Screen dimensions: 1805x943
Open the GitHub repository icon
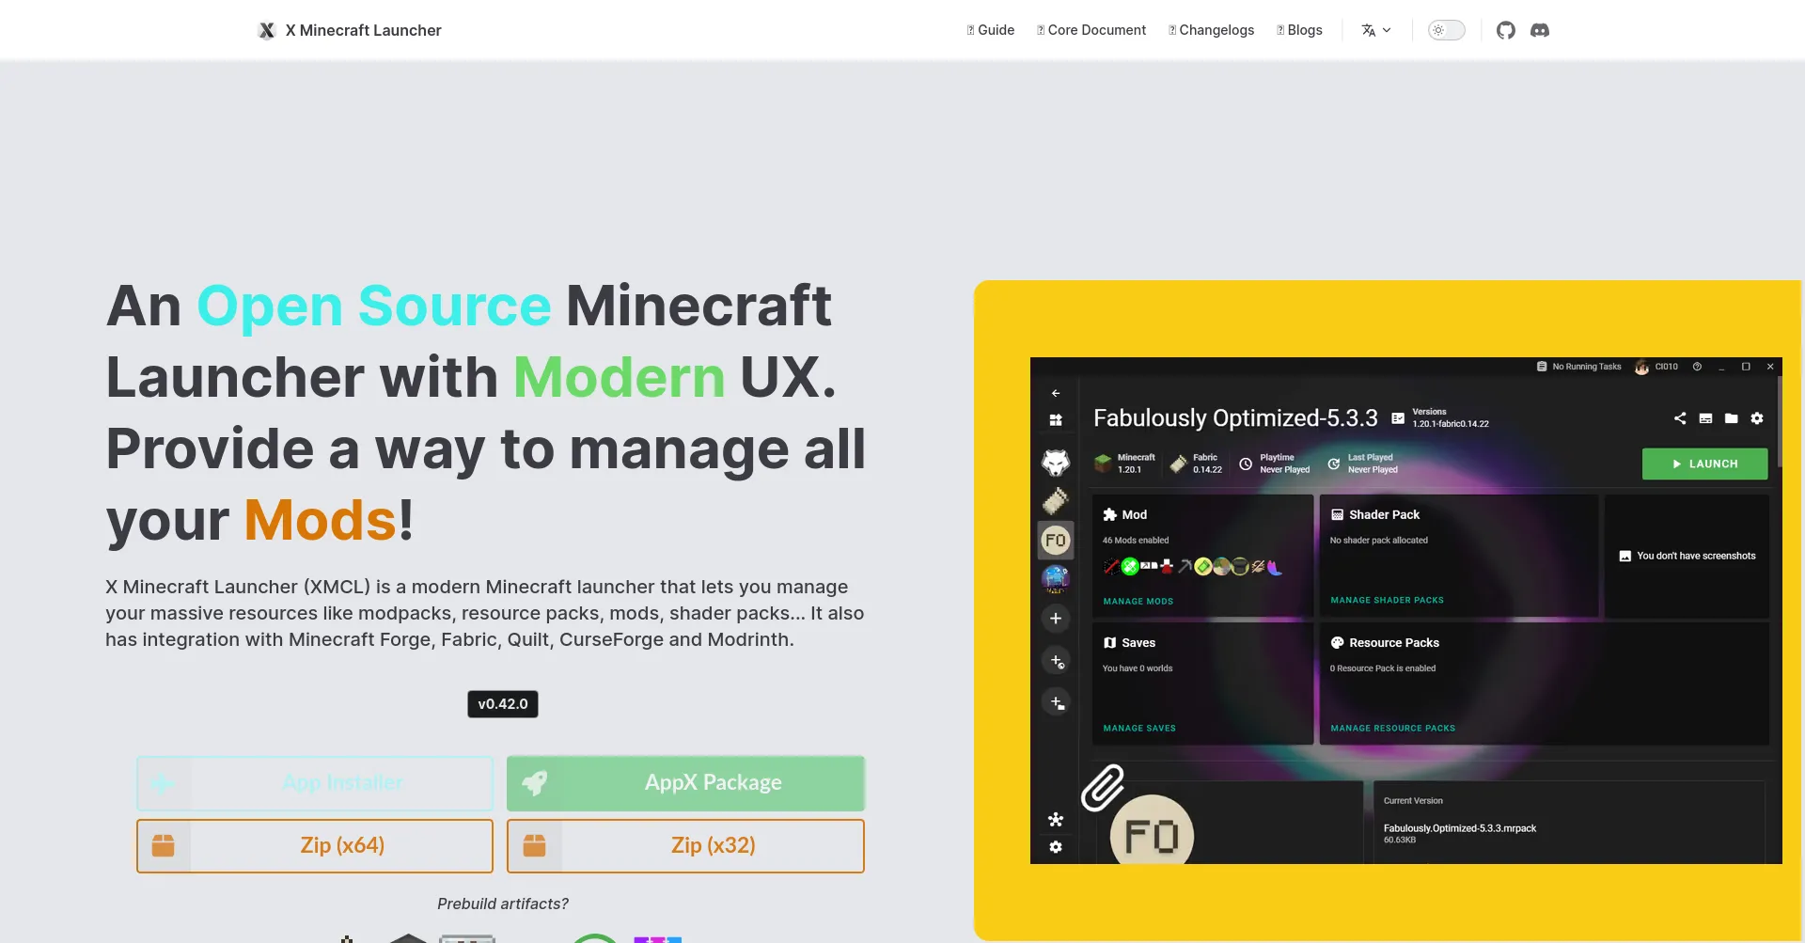click(1506, 30)
